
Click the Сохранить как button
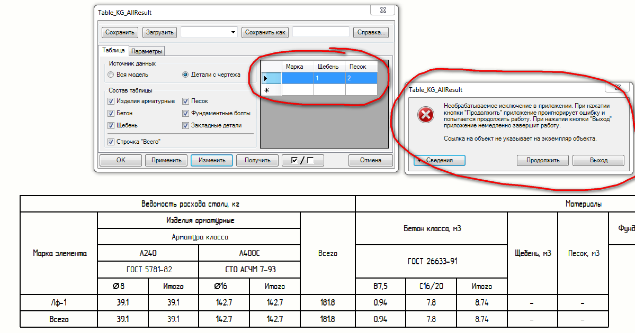265,32
